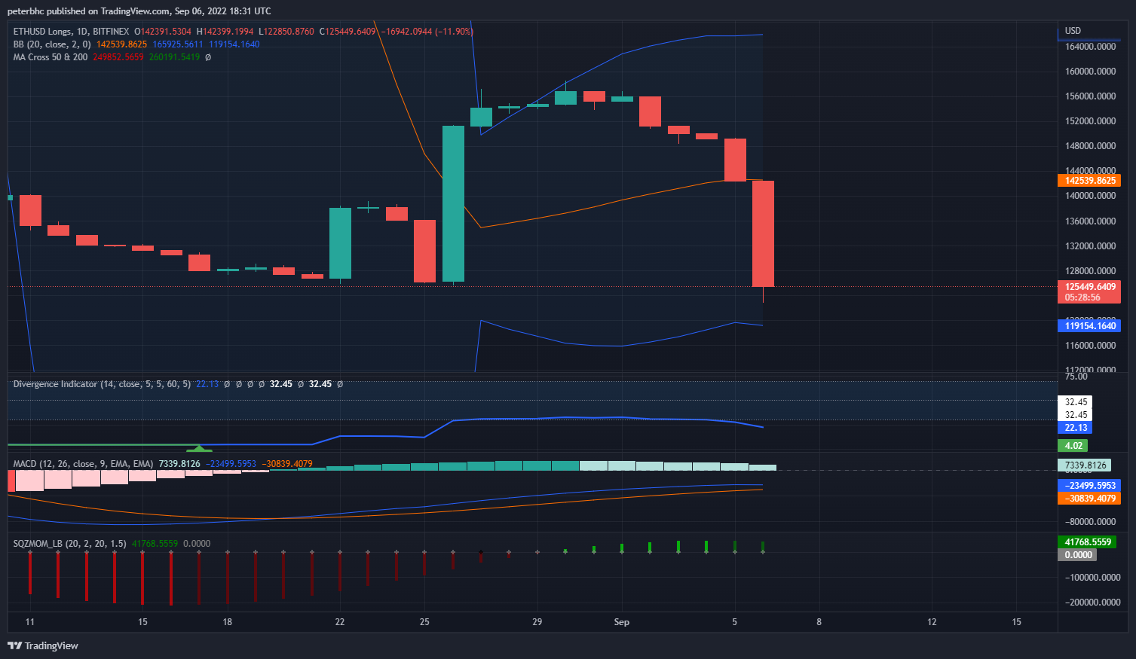
Task: Click the latest large red candle
Action: [763, 233]
